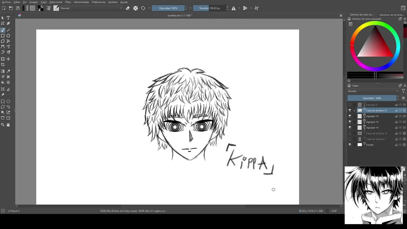Open the Filtro menu

[x=68, y=2]
